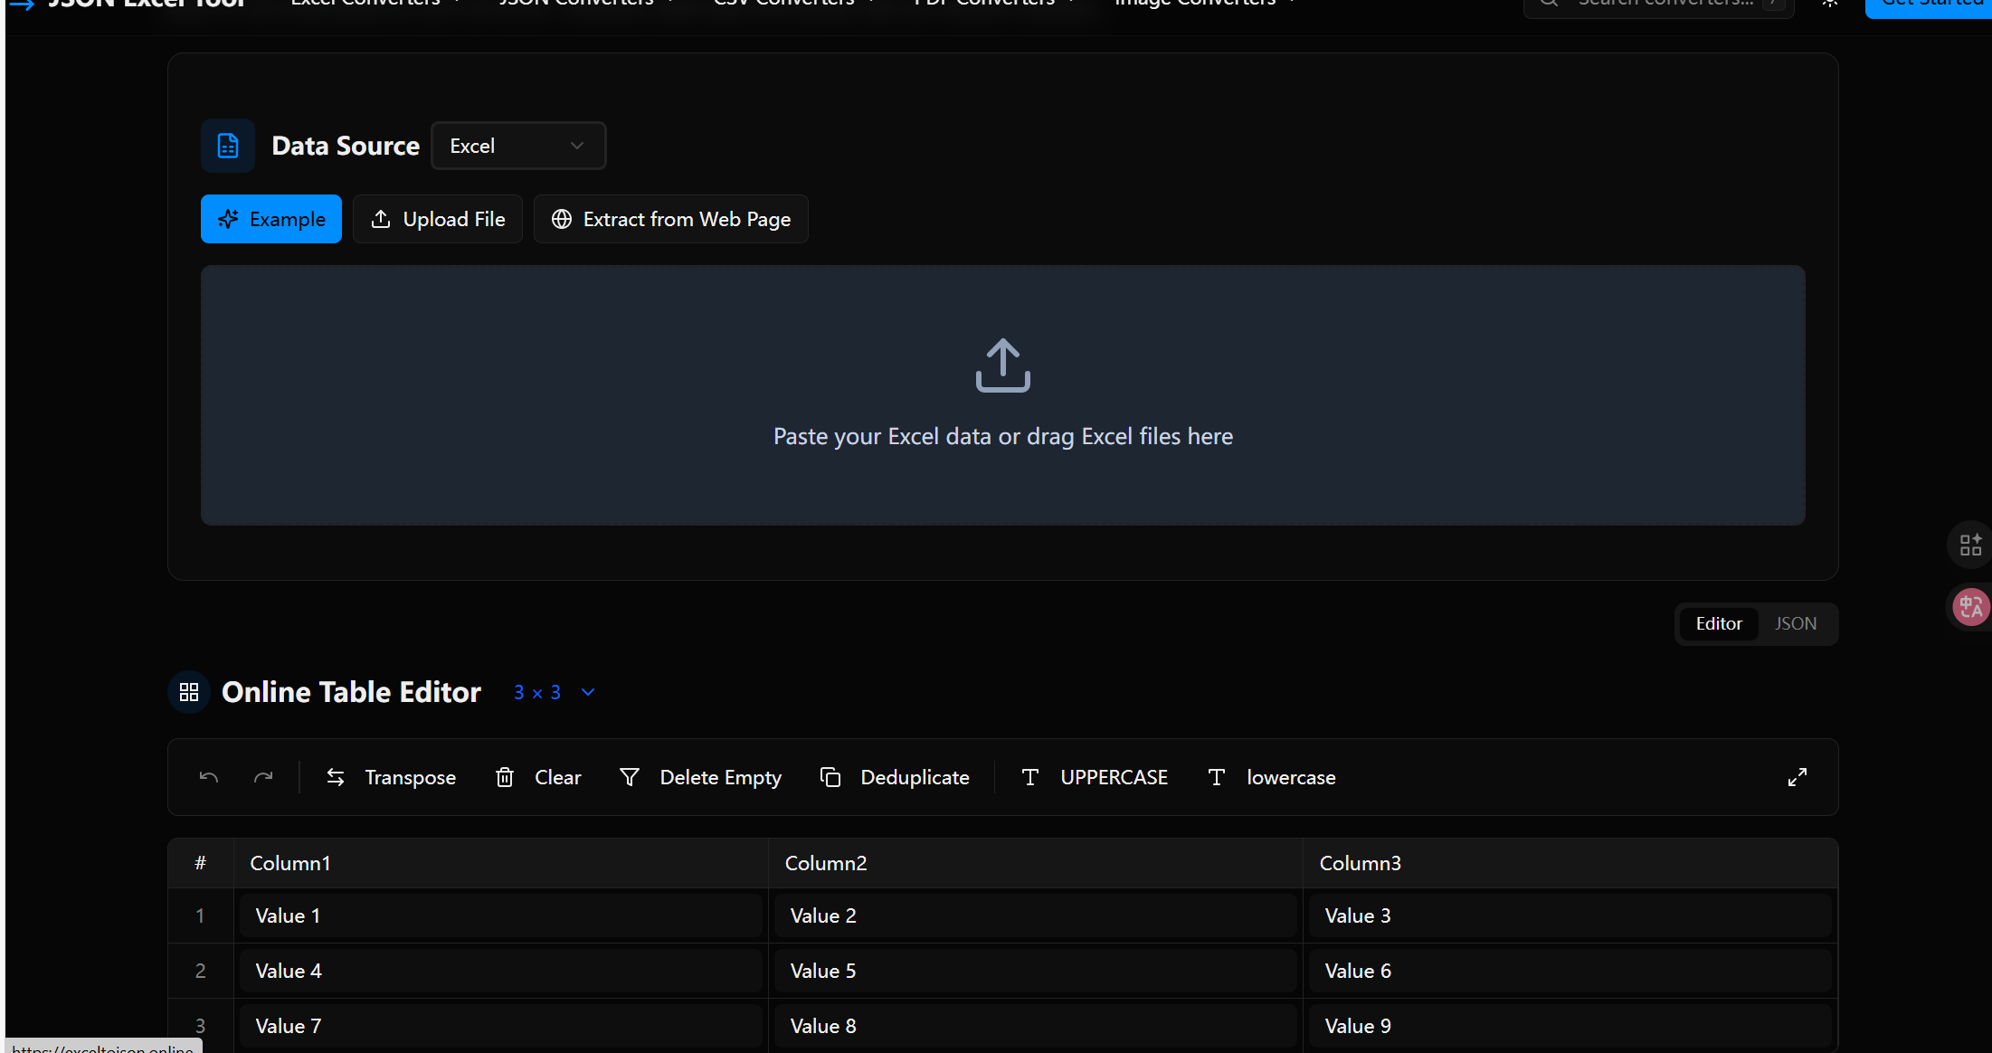Click the Upload File button
This screenshot has height=1053, width=1992.
tap(438, 219)
